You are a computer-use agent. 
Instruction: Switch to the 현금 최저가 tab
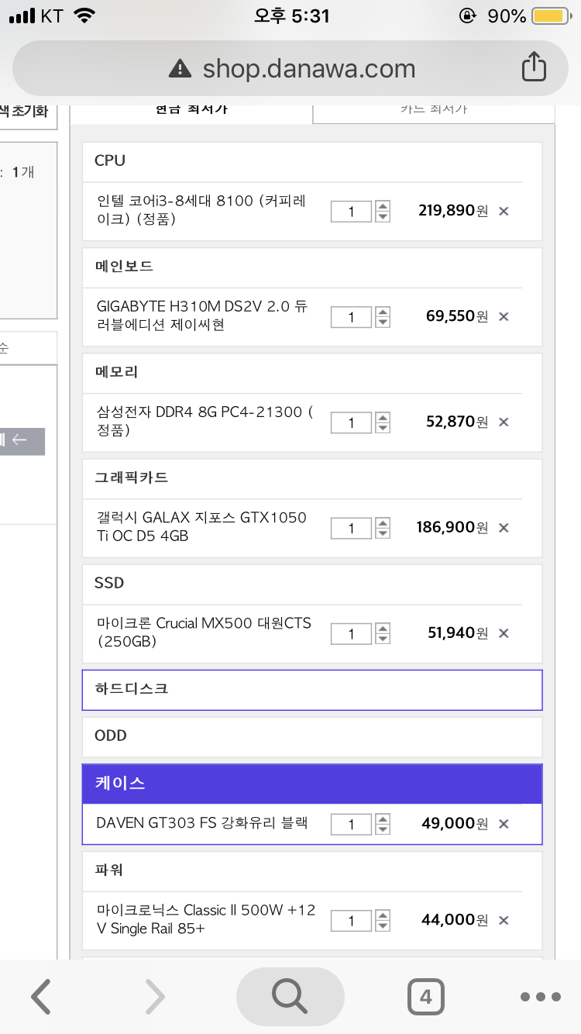[191, 109]
